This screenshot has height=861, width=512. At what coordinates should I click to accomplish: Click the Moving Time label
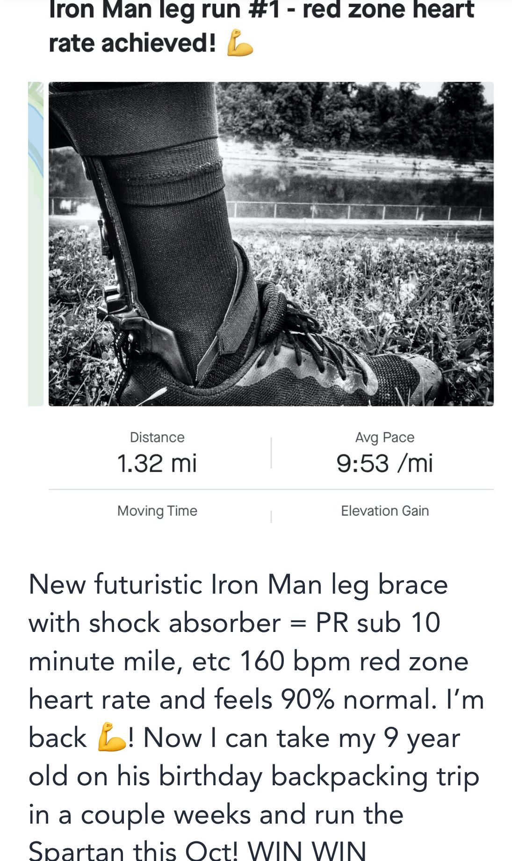(x=157, y=511)
